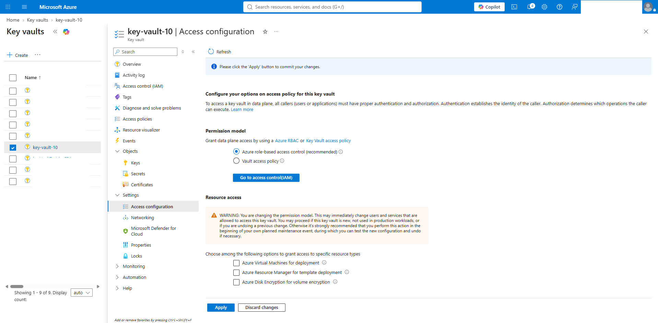
Task: Collapse the resource menu with double chevron
Action: (x=193, y=52)
